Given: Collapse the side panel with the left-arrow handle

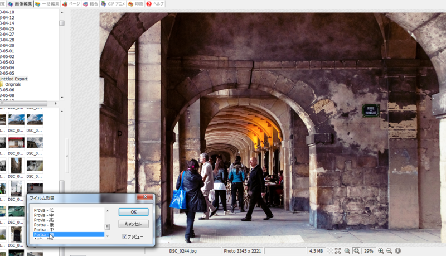Looking at the screenshot, I should (x=67, y=156).
